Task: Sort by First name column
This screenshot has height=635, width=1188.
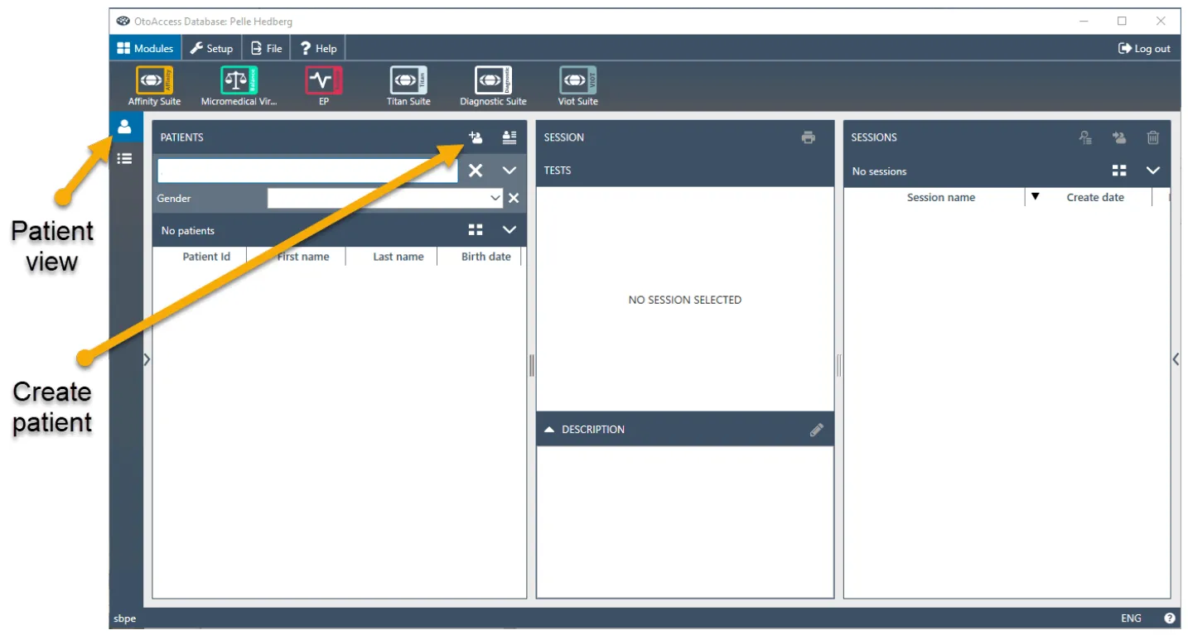Action: (303, 257)
